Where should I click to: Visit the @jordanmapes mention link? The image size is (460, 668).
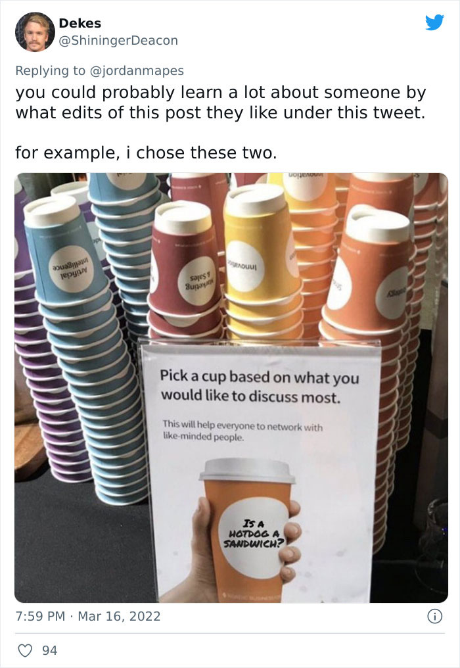click(x=137, y=70)
